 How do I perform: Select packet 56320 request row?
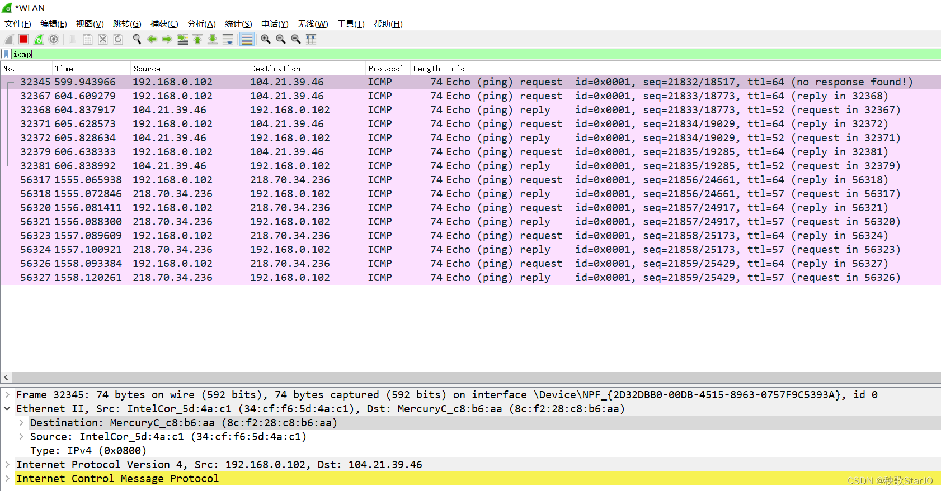(x=471, y=208)
